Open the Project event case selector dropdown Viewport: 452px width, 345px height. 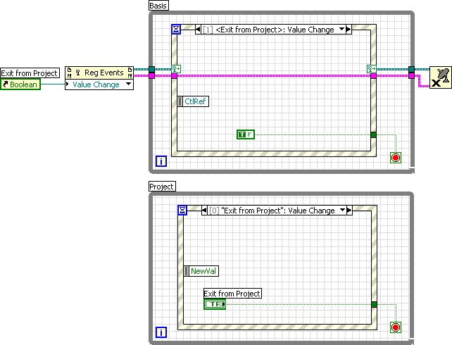tap(342, 210)
